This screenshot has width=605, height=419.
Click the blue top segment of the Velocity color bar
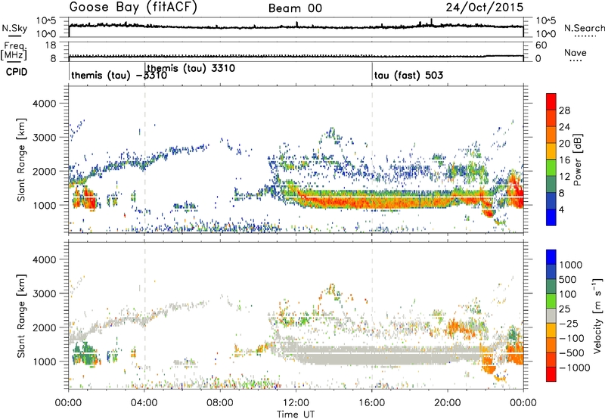[x=551, y=257]
